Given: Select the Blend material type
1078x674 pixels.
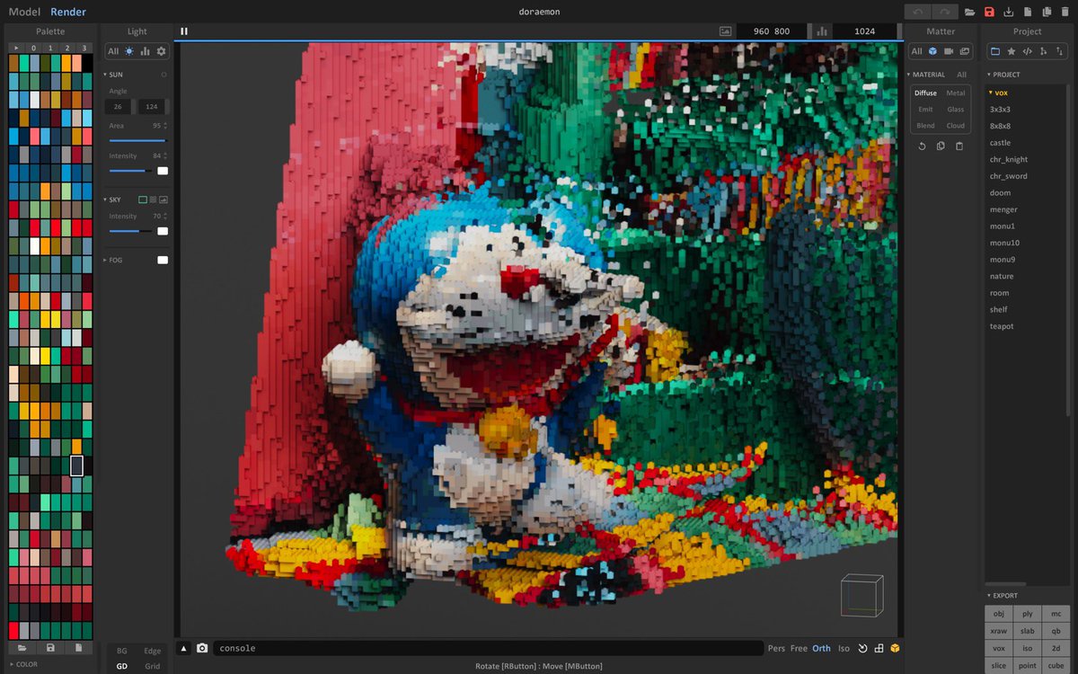Looking at the screenshot, I should pyautogui.click(x=925, y=126).
